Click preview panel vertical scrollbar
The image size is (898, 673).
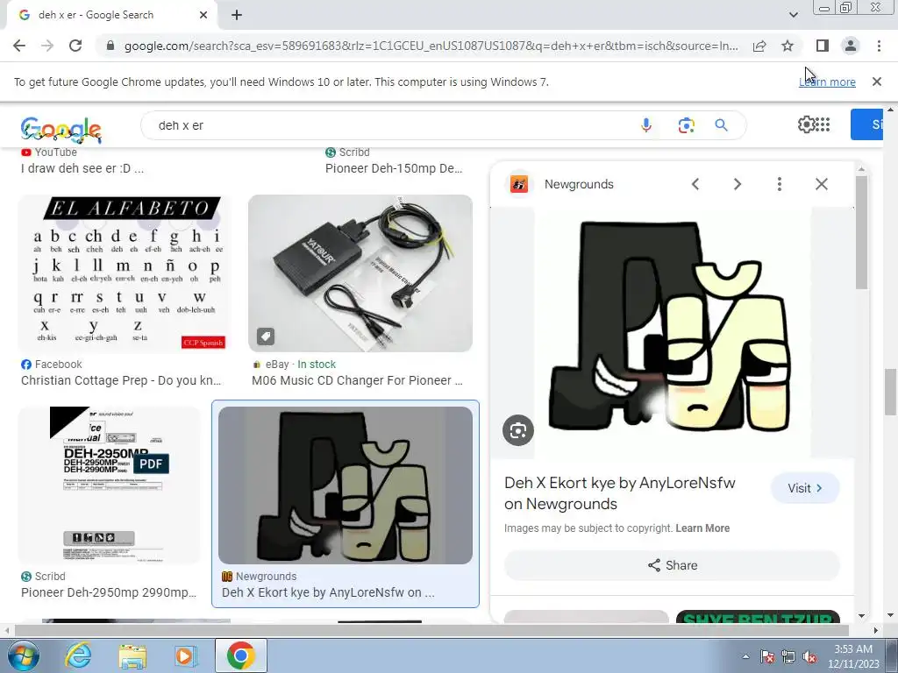click(861, 232)
